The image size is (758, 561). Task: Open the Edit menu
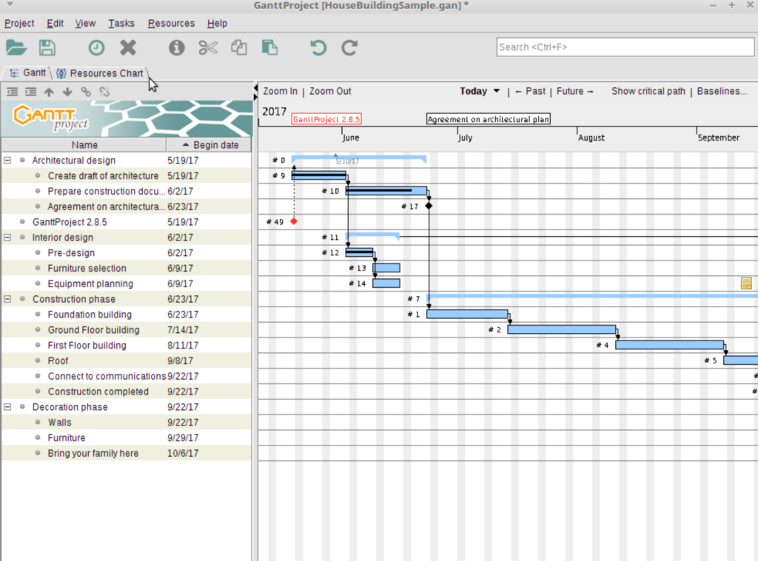[55, 23]
